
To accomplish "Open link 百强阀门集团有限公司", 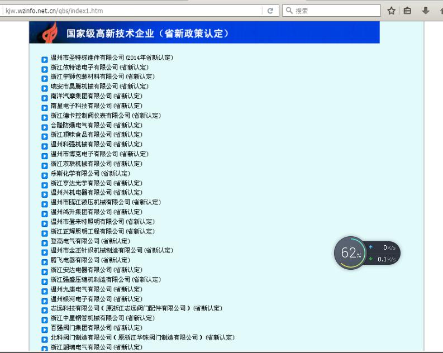I will click(x=96, y=327).
